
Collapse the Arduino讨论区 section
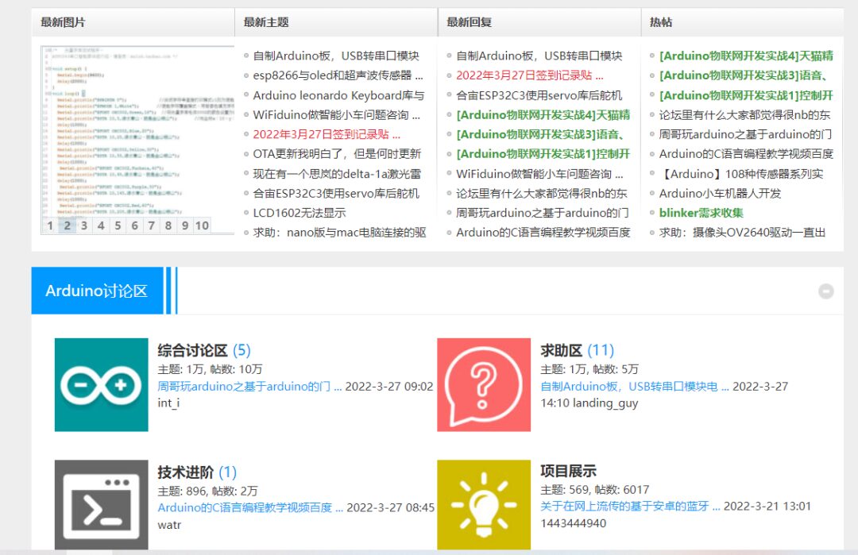[x=825, y=291]
